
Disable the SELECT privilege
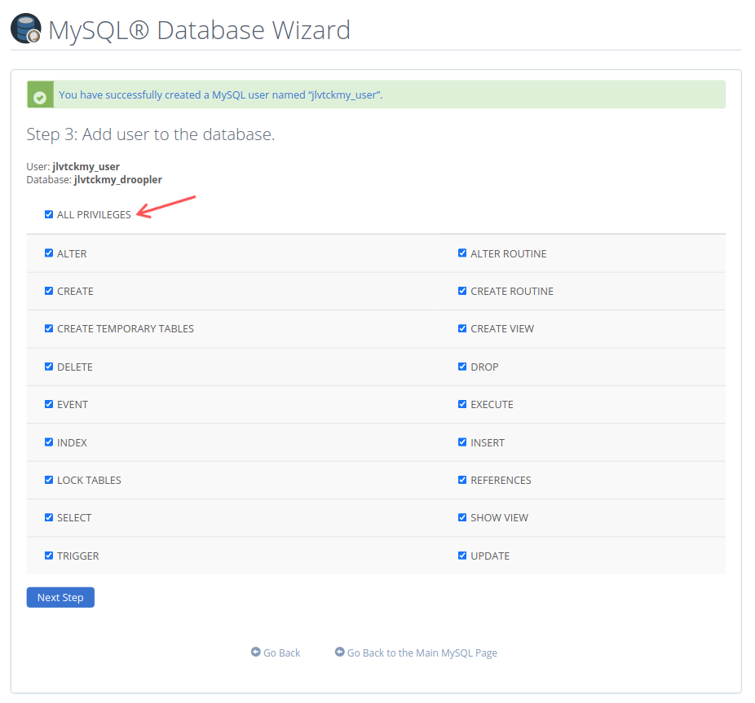click(49, 517)
